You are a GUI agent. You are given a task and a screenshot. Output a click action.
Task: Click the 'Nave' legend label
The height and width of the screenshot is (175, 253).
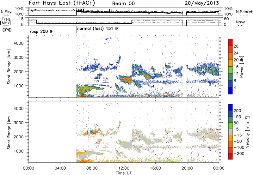tap(241, 22)
